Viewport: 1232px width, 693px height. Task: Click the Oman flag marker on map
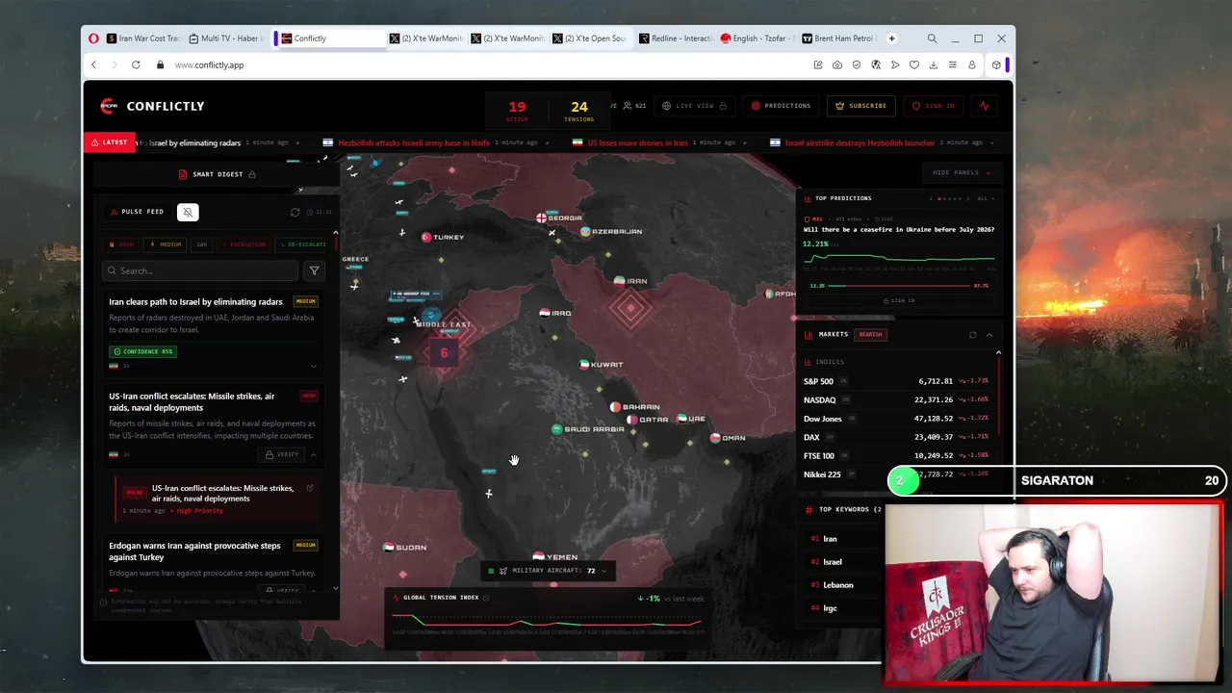tap(715, 438)
